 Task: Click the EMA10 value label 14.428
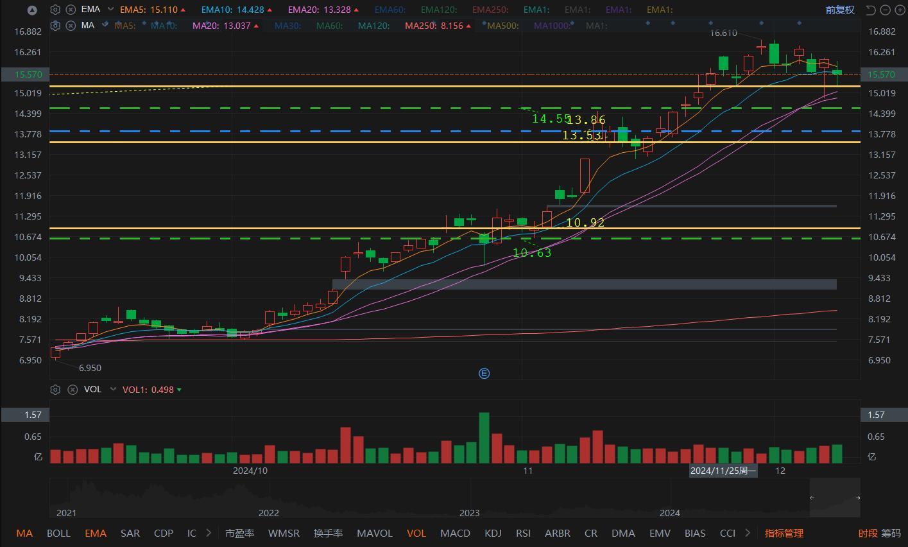coord(250,10)
